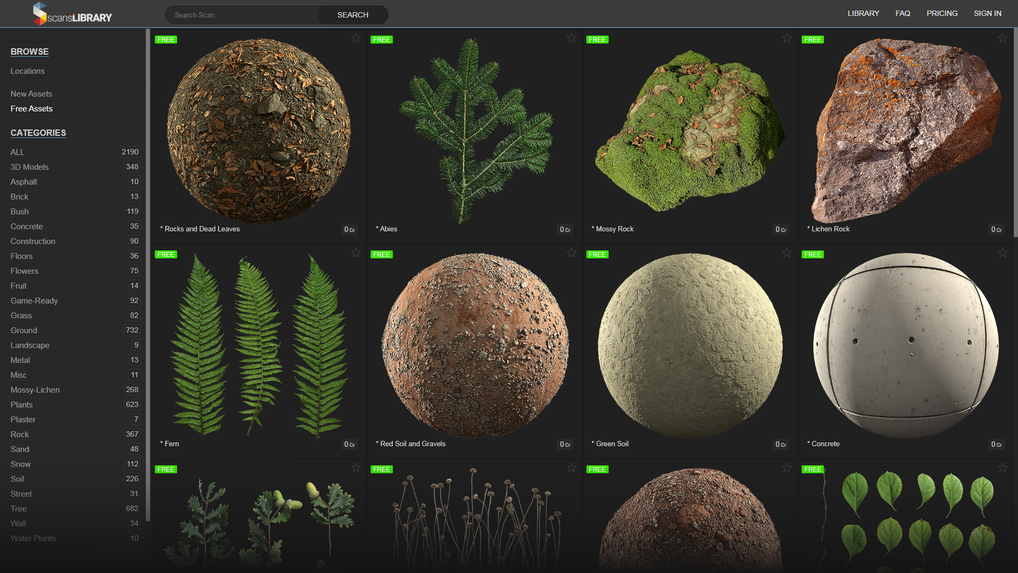
Task: Star the dried flower stems asset
Action: pyautogui.click(x=572, y=468)
